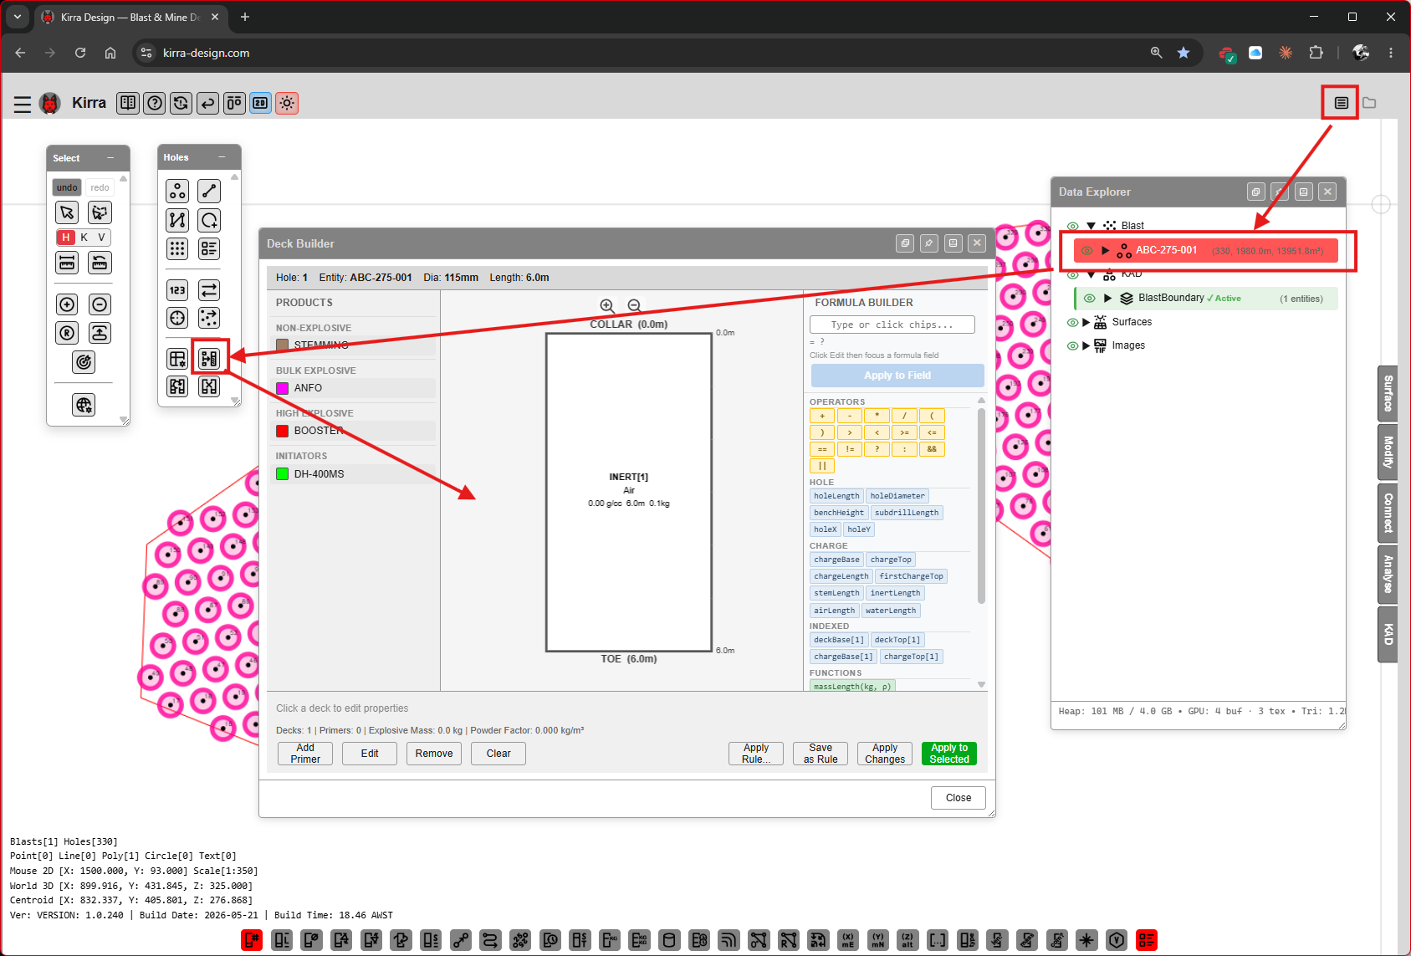Click the red hole-ID display icon in bottom toolbar
The image size is (1411, 956).
(x=252, y=940)
